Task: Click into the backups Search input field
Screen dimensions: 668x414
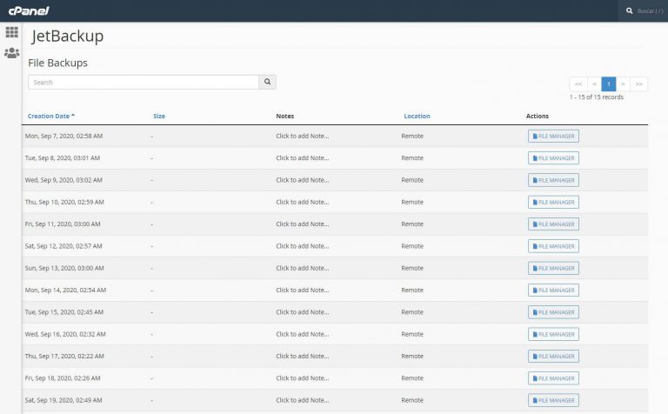Action: tap(144, 83)
